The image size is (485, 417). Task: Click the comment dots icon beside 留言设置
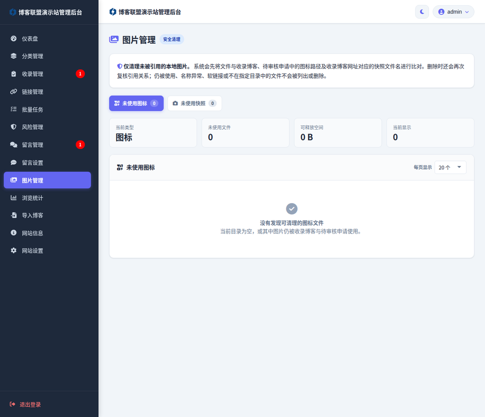[13, 162]
